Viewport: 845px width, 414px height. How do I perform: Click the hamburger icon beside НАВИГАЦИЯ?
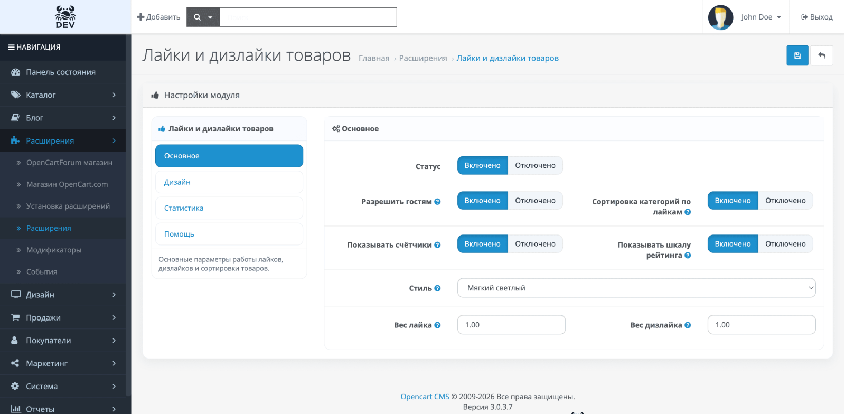[11, 47]
